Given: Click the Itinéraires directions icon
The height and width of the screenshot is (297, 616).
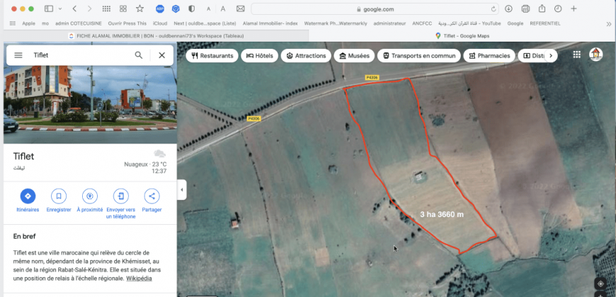Looking at the screenshot, I should pos(28,196).
